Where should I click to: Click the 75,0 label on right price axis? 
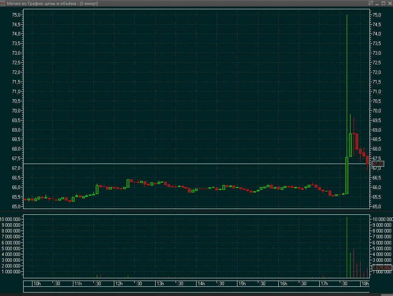(377, 15)
